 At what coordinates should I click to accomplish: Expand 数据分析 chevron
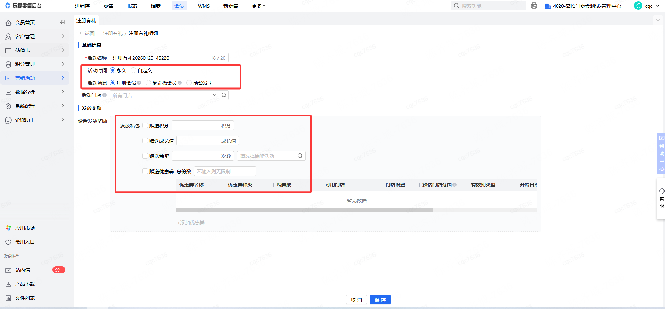[63, 92]
